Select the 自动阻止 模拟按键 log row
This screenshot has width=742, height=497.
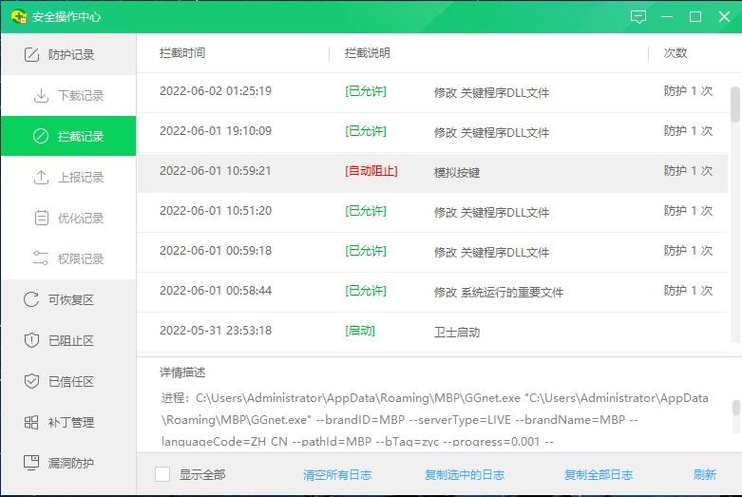click(x=432, y=172)
